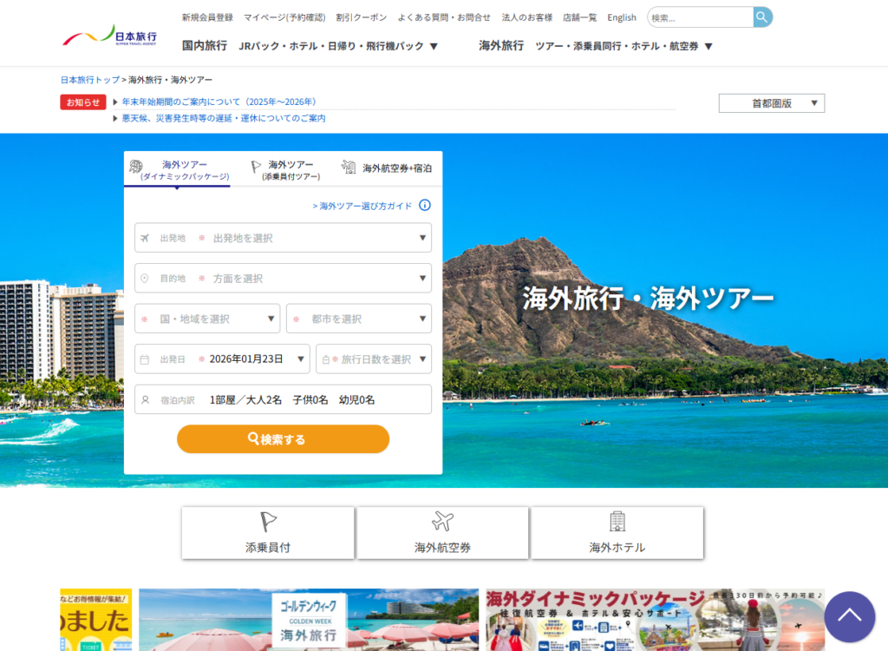Open the 首都圏版 region selector
The image size is (888, 651).
tap(771, 103)
